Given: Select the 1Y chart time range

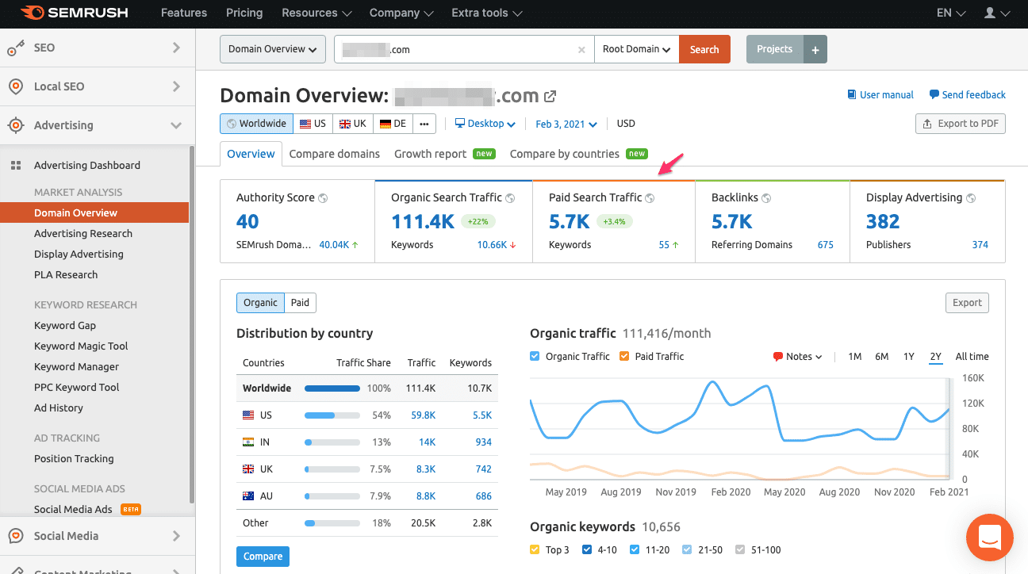Looking at the screenshot, I should 909,357.
